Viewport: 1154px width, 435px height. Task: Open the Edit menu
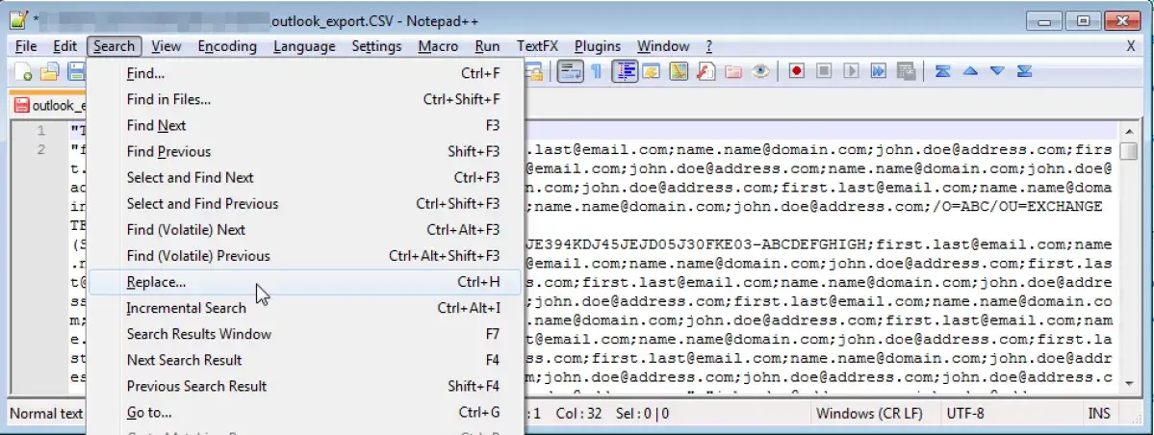coord(64,46)
